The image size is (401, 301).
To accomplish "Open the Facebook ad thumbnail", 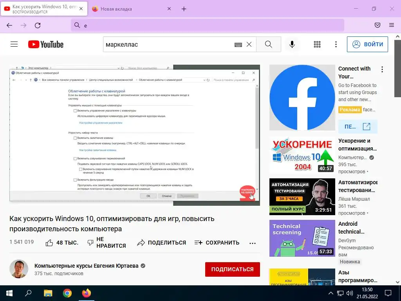I will point(302,98).
